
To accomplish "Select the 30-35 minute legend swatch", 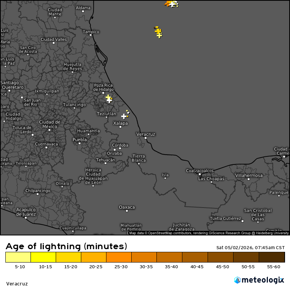I will point(144,257).
